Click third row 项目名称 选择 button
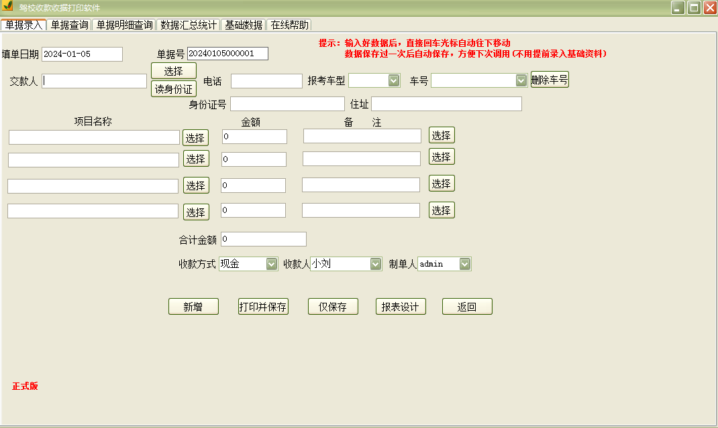Image resolution: width=718 pixels, height=428 pixels. (196, 185)
